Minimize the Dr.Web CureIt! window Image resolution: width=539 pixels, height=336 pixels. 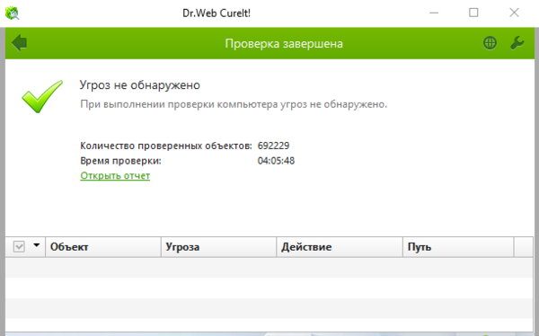click(434, 13)
